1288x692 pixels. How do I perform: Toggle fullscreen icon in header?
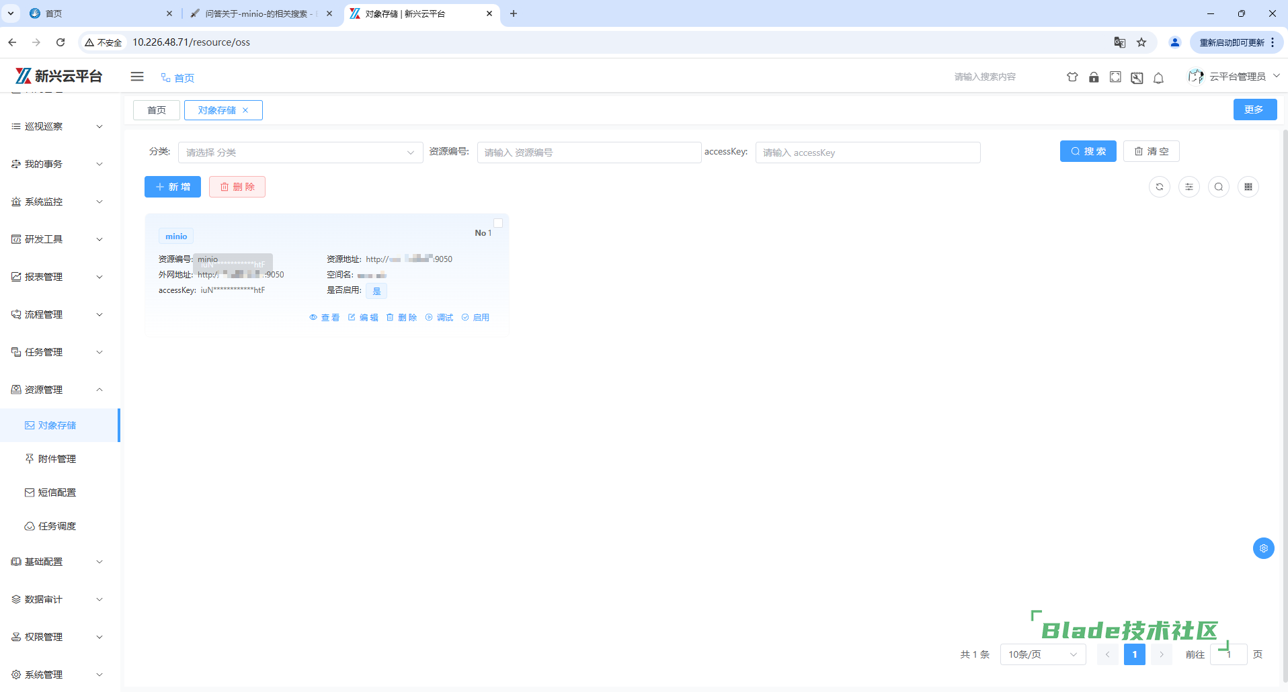coord(1115,77)
